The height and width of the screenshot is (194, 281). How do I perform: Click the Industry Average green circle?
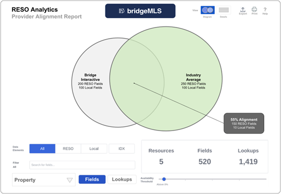pos(193,81)
